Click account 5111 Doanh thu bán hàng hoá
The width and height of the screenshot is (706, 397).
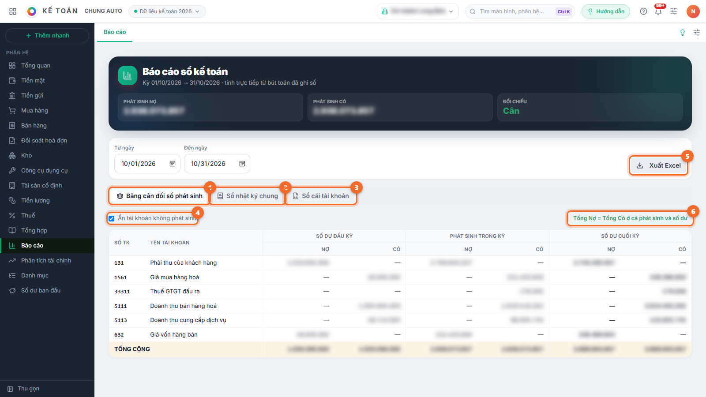(x=400, y=306)
